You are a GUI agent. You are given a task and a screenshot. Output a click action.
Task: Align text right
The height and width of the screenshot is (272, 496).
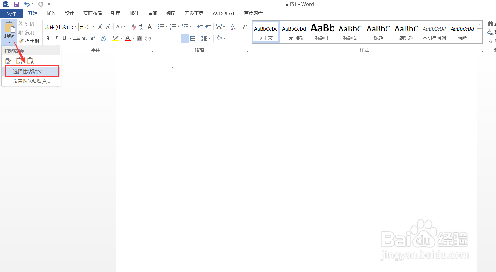pos(177,38)
